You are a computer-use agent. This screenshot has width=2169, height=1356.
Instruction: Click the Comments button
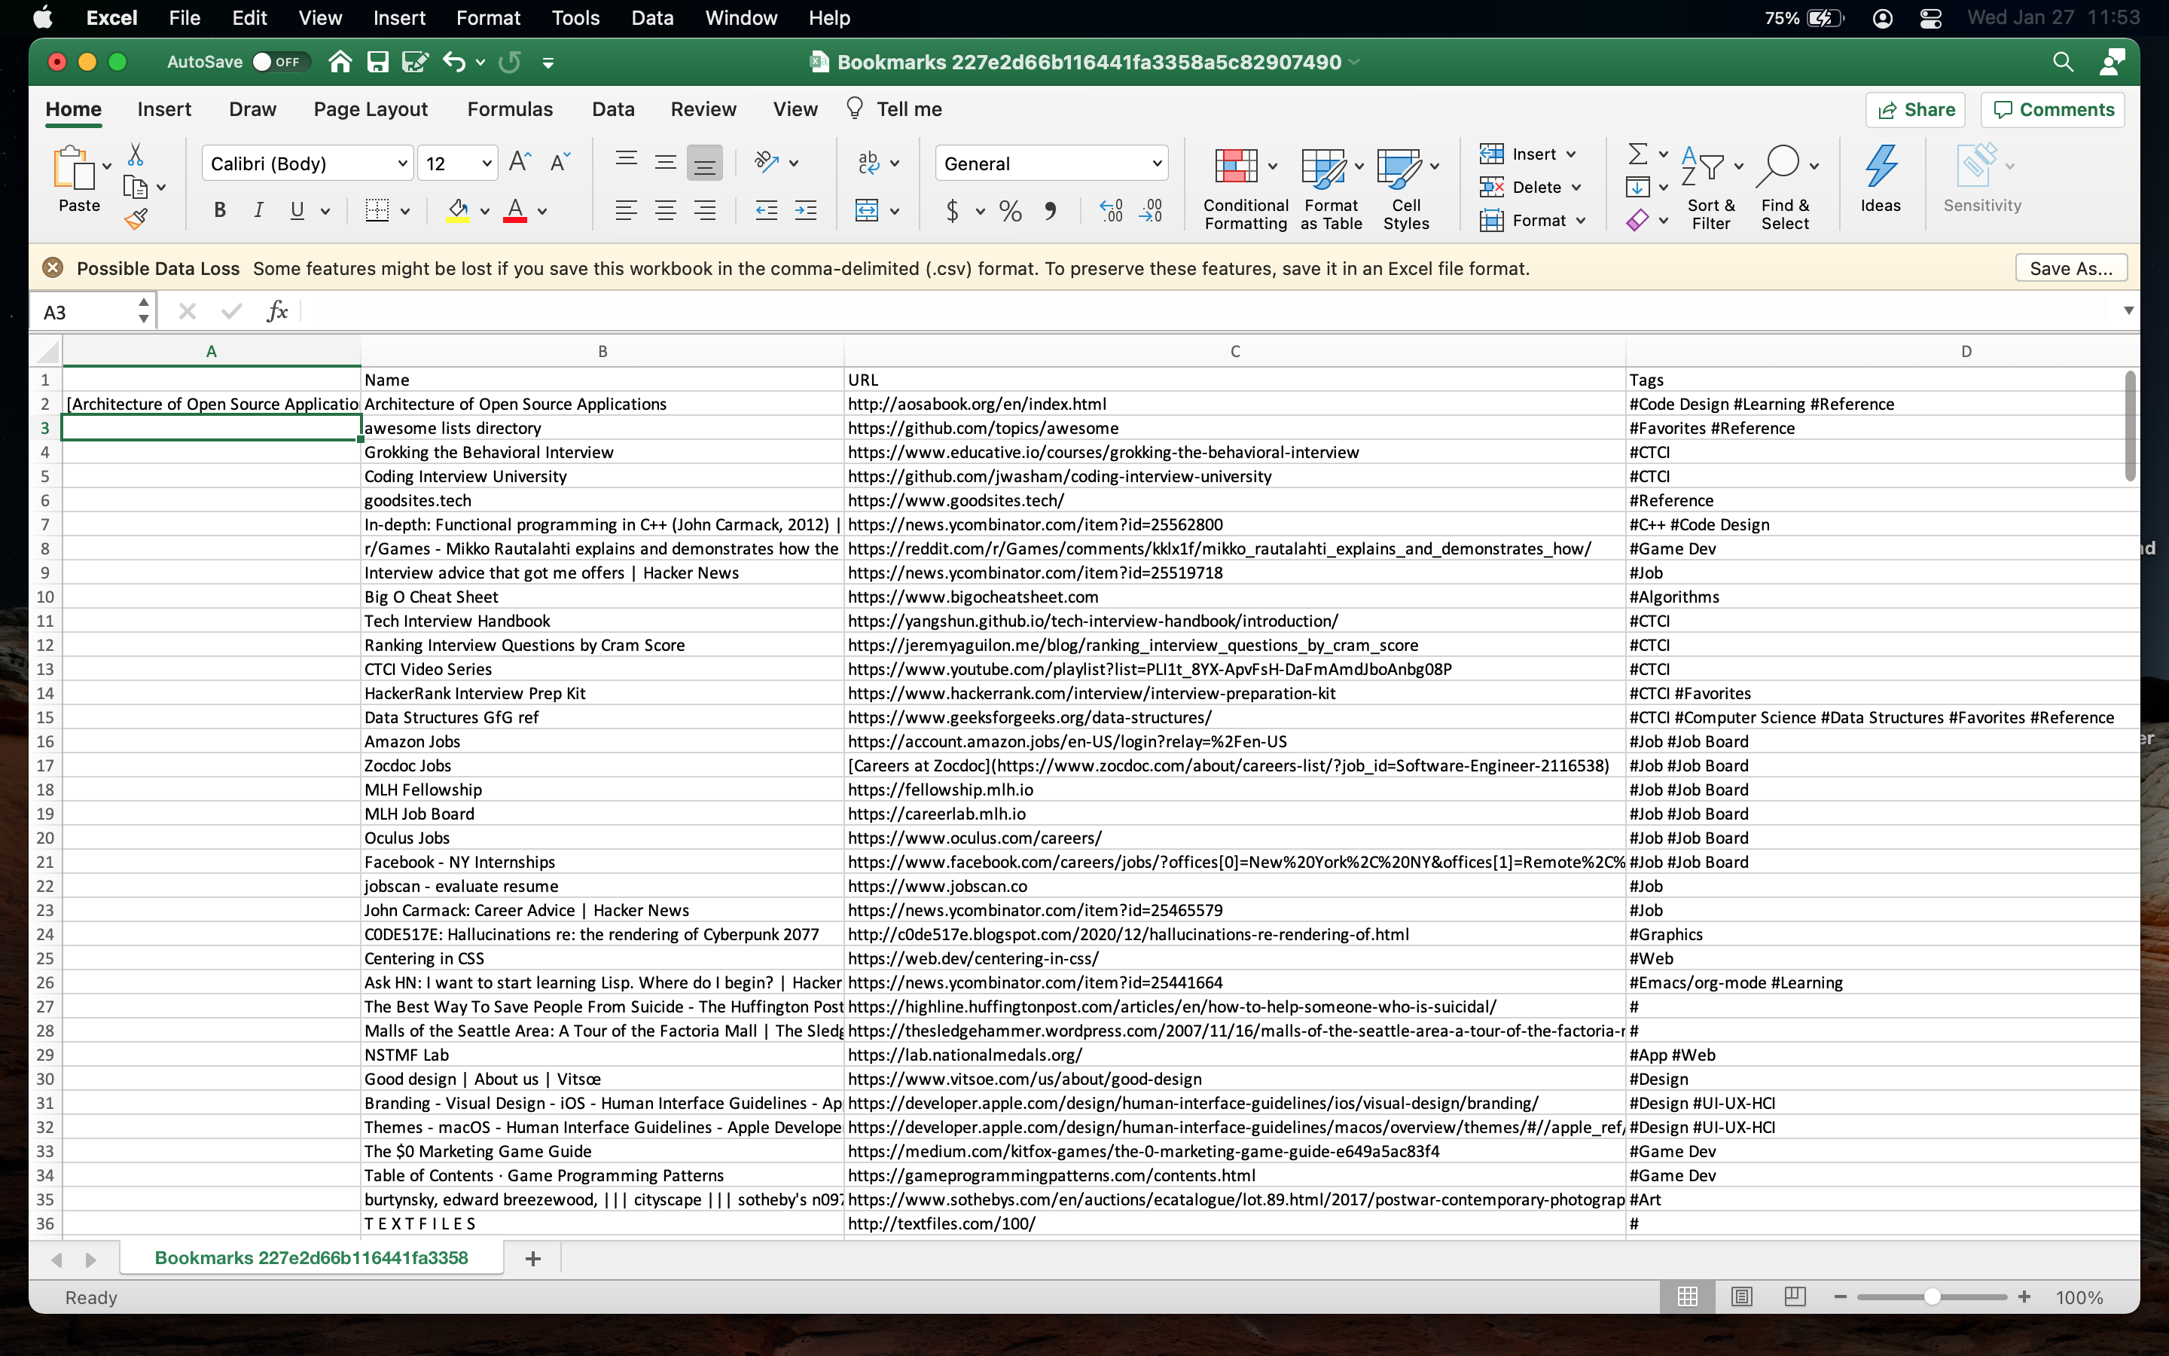[2052, 109]
